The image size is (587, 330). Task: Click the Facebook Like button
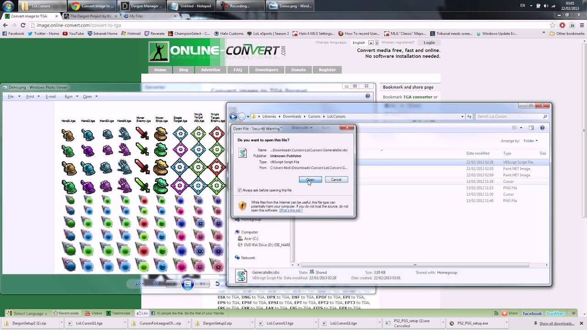[x=142, y=313]
